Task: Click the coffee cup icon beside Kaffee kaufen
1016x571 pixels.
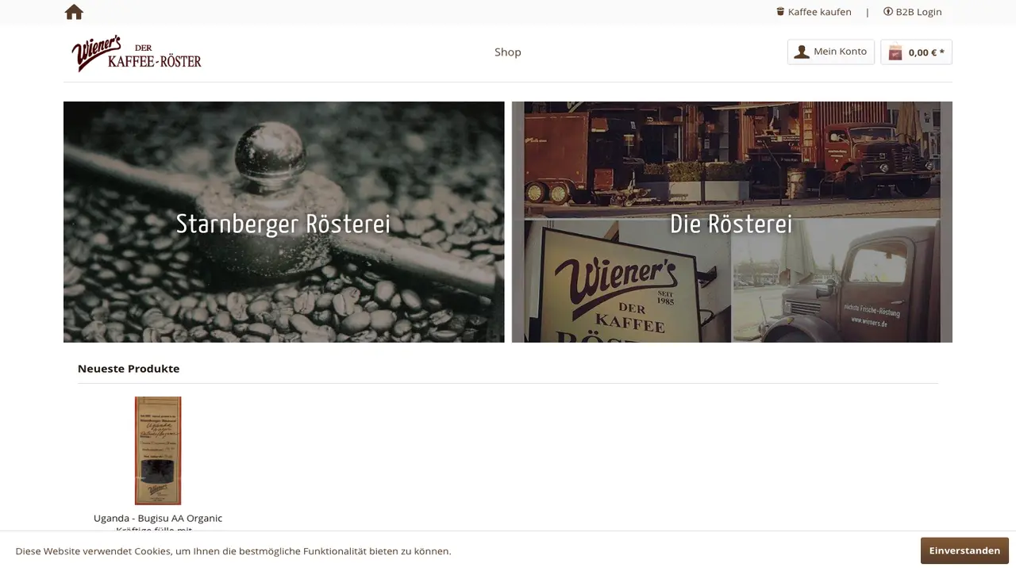Action: (780, 11)
